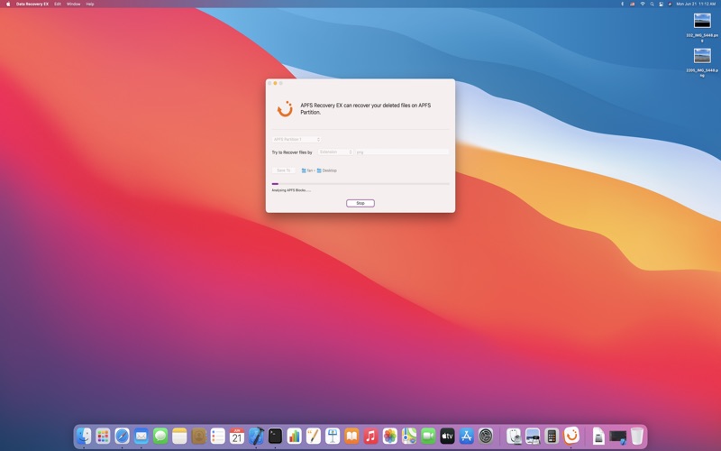Open the Data Recovery EX app menu
Viewport: 721px width, 451px height.
32,4
